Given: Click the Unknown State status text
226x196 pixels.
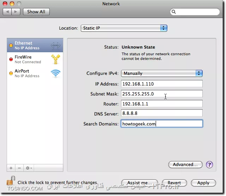Looking at the screenshot, I should (138, 47).
